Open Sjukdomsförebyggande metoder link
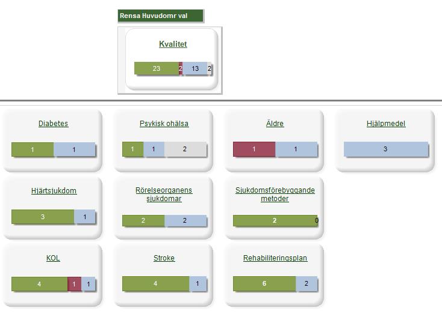 click(275, 194)
